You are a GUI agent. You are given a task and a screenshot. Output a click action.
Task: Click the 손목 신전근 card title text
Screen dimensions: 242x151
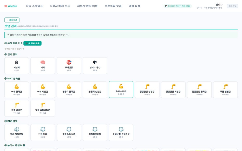pyautogui.click(x=121, y=91)
